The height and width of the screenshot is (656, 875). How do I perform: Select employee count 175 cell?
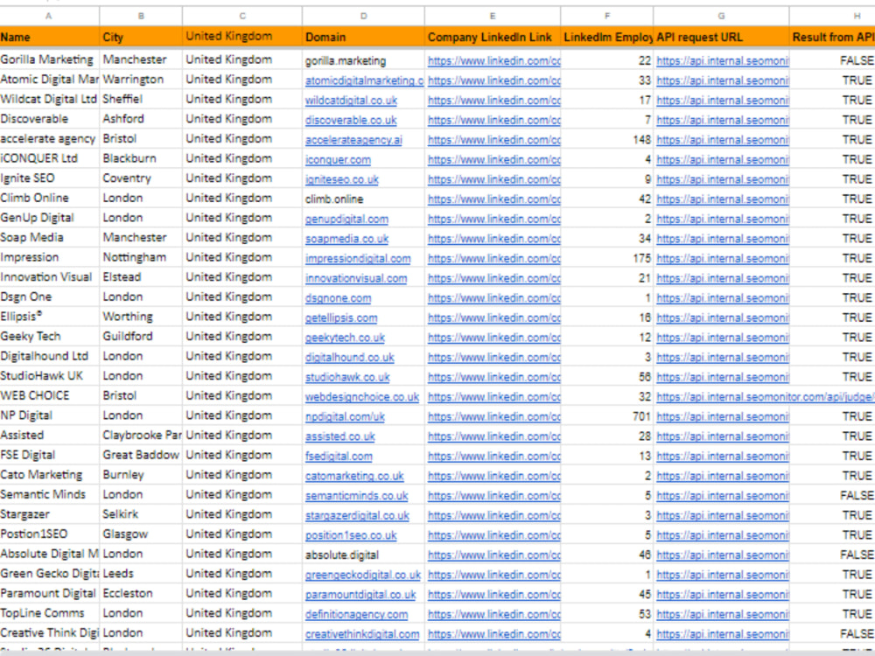pyautogui.click(x=606, y=258)
